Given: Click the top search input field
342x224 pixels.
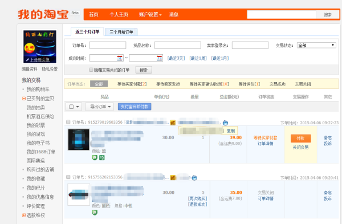Looking at the screenshot, I should (282, 15).
